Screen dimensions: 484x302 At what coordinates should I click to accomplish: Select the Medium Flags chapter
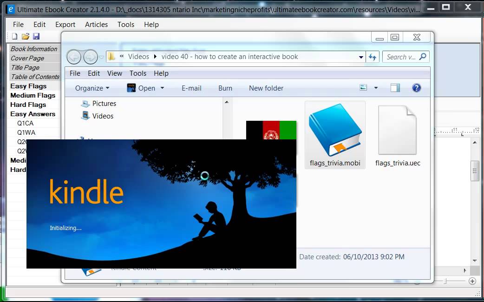tap(33, 95)
